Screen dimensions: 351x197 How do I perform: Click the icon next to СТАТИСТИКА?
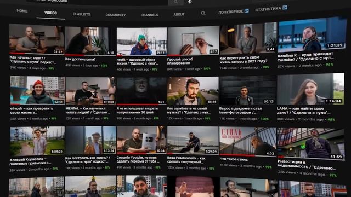285,8
